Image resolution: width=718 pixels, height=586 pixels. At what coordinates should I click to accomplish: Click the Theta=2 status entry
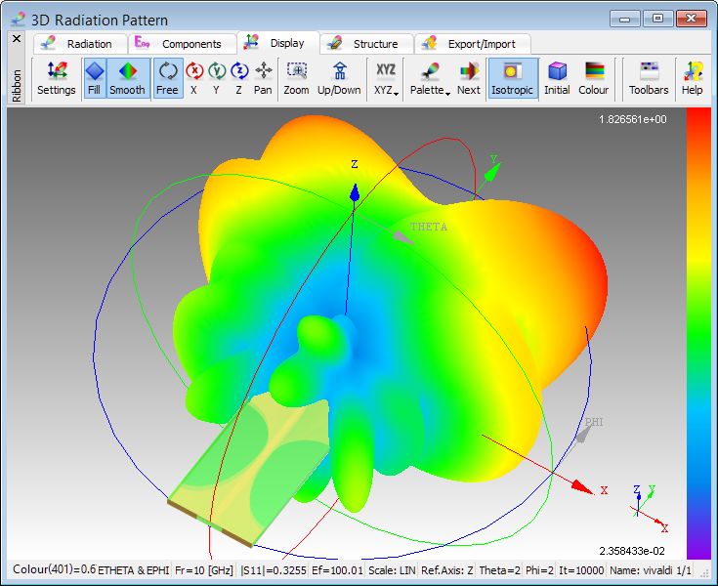point(499,570)
